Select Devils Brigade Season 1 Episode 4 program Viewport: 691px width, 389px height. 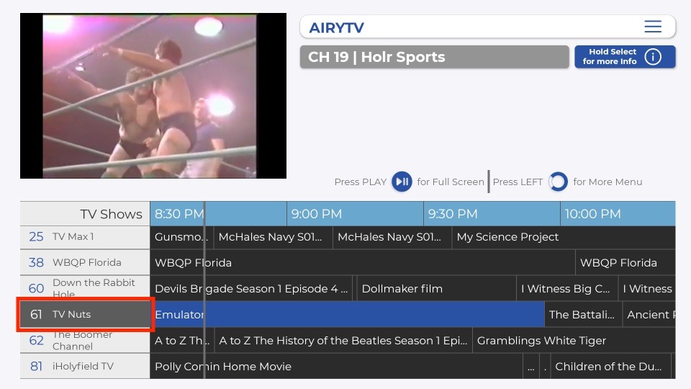point(250,289)
